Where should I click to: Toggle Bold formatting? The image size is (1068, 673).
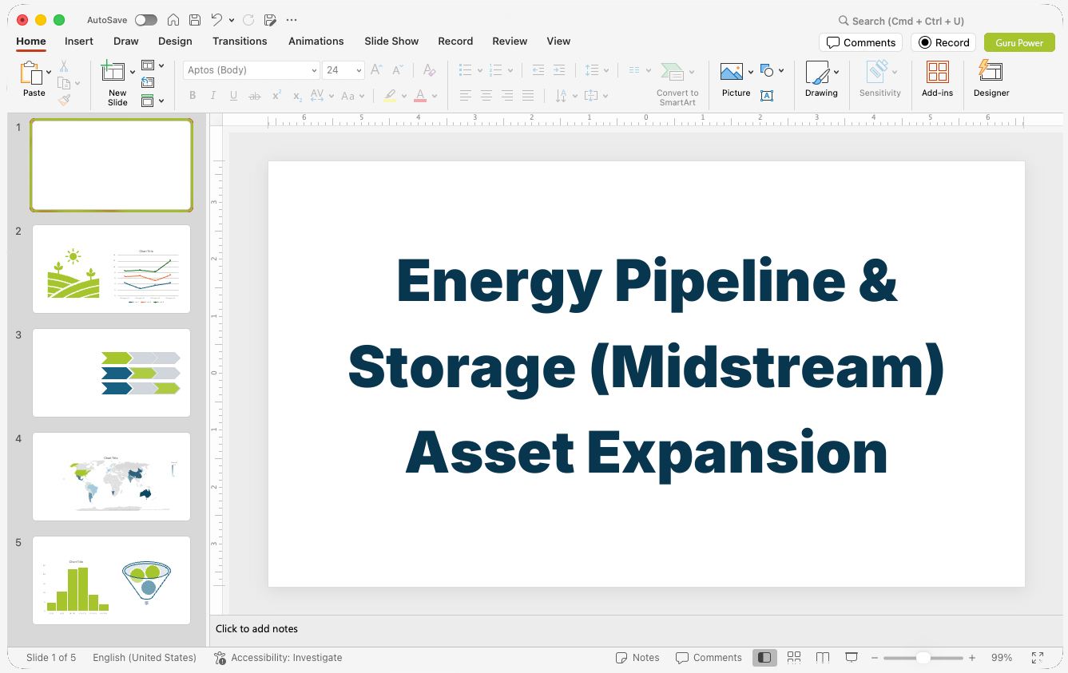[x=193, y=96]
